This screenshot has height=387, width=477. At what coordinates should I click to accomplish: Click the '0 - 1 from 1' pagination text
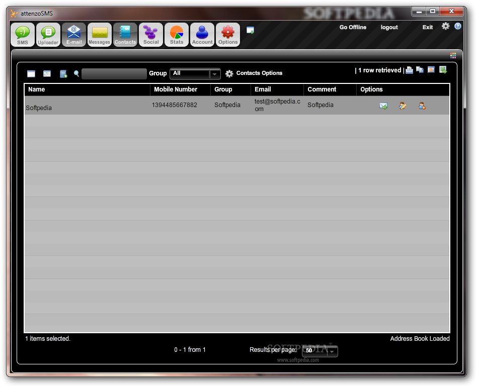(x=190, y=350)
